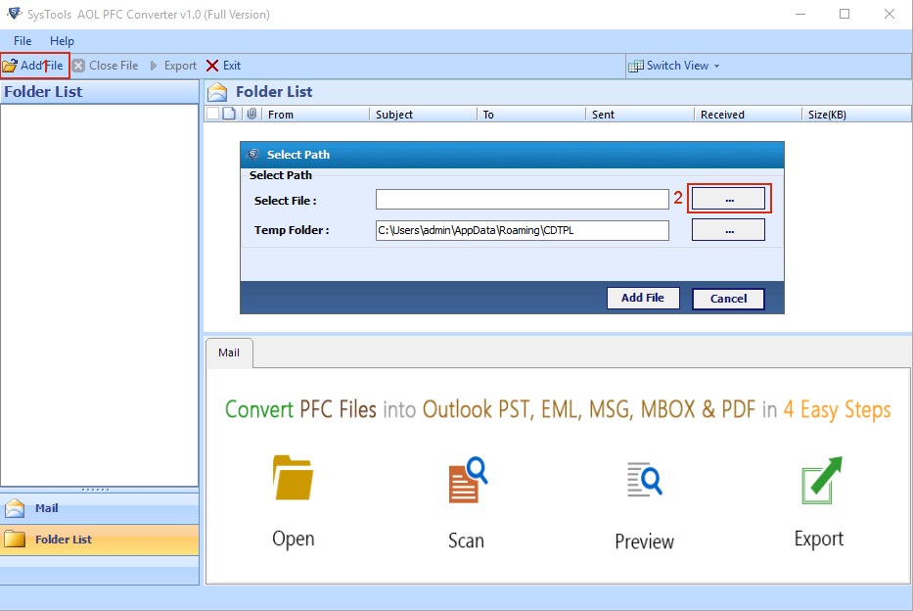Click the Open folder icon
Viewport: 913px width, 611px height.
[293, 477]
